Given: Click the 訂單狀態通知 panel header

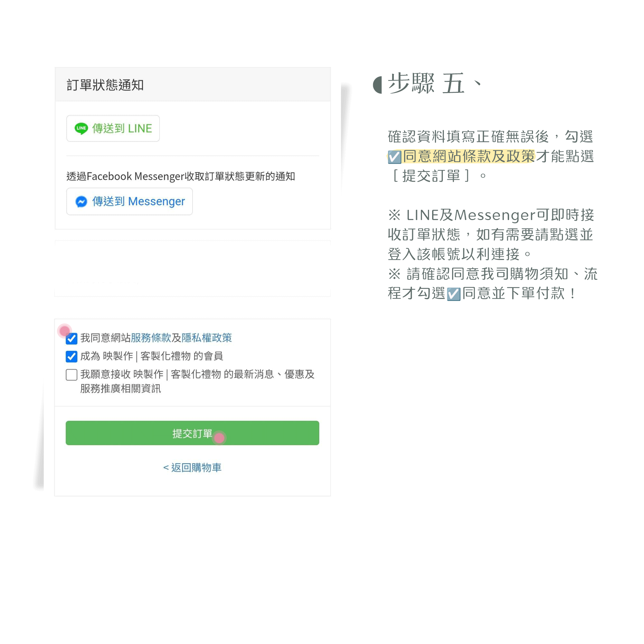Looking at the screenshot, I should pyautogui.click(x=193, y=84).
